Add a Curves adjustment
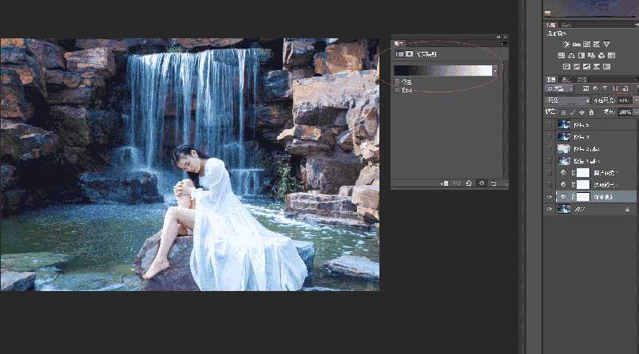639x354 pixels. click(x=586, y=45)
